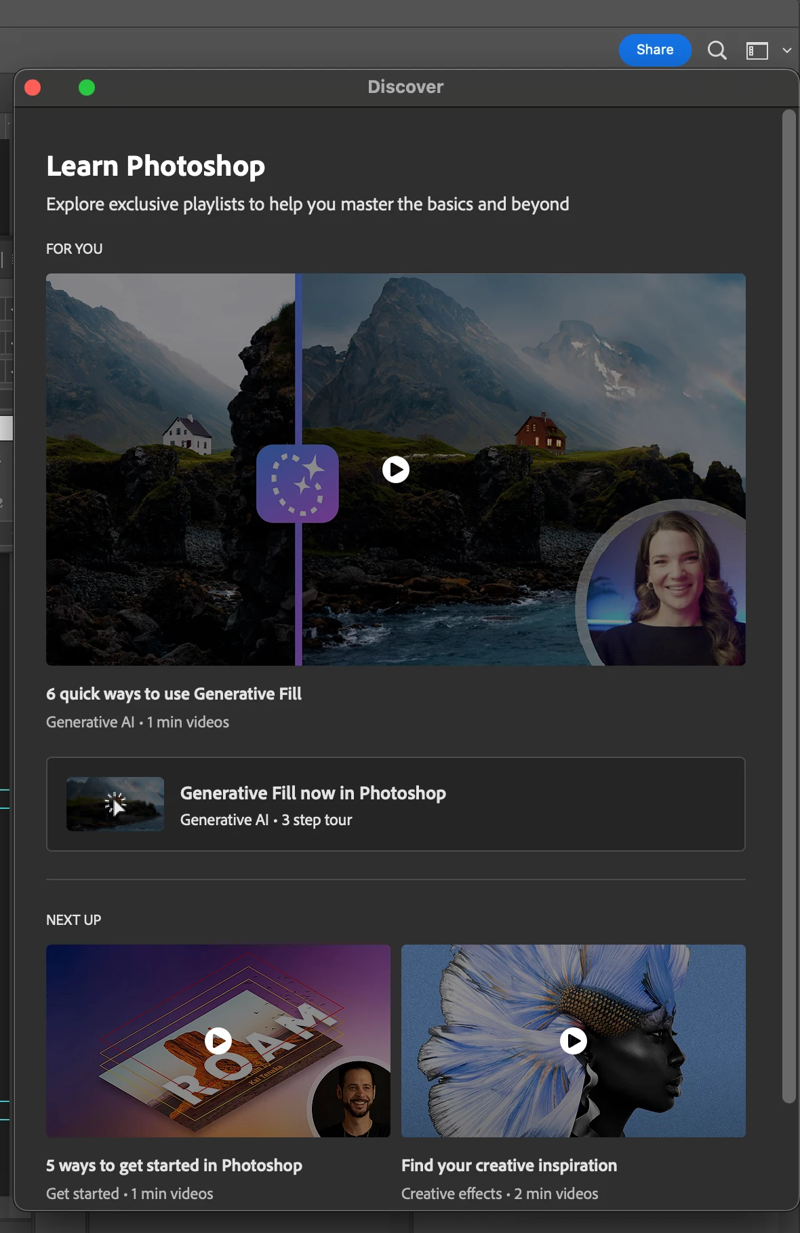Click 'Get started • 1 min videos' text

pyautogui.click(x=129, y=1194)
